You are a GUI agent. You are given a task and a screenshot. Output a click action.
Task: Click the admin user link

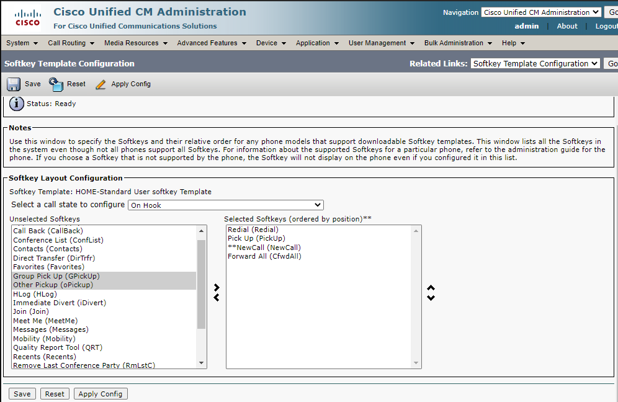[x=527, y=26]
